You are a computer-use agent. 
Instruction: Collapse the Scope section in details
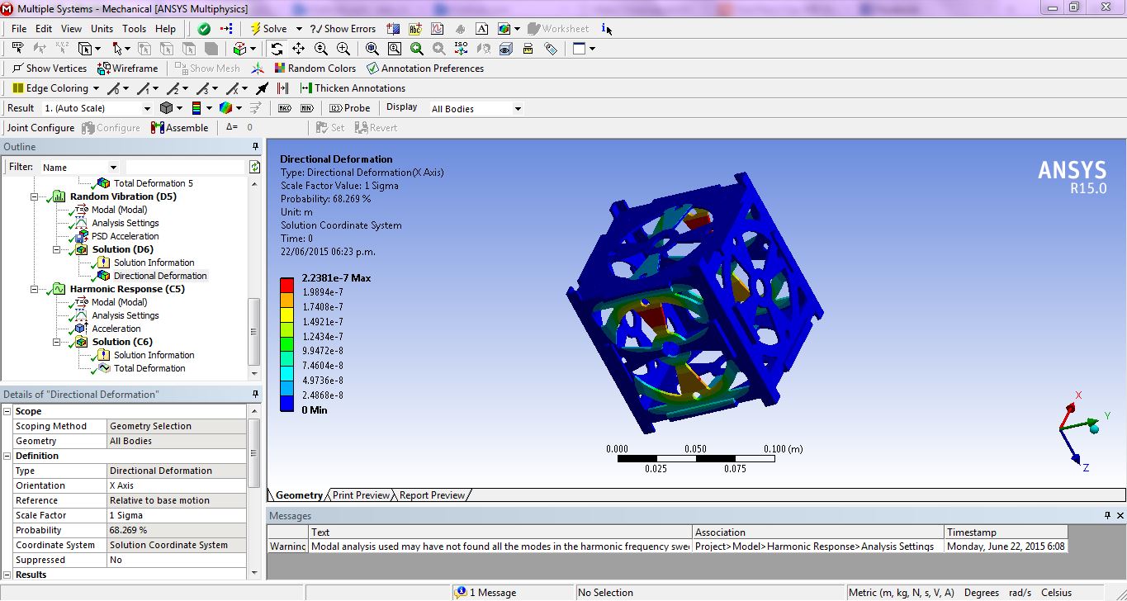[7, 411]
